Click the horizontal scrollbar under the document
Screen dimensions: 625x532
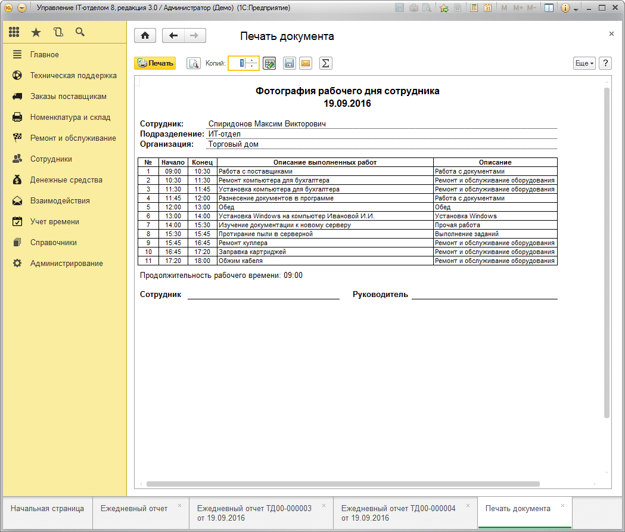343,484
